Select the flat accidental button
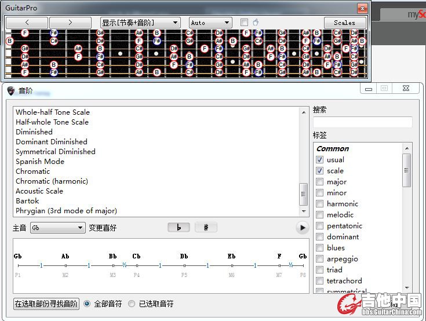This screenshot has width=426, height=321. 179,228
